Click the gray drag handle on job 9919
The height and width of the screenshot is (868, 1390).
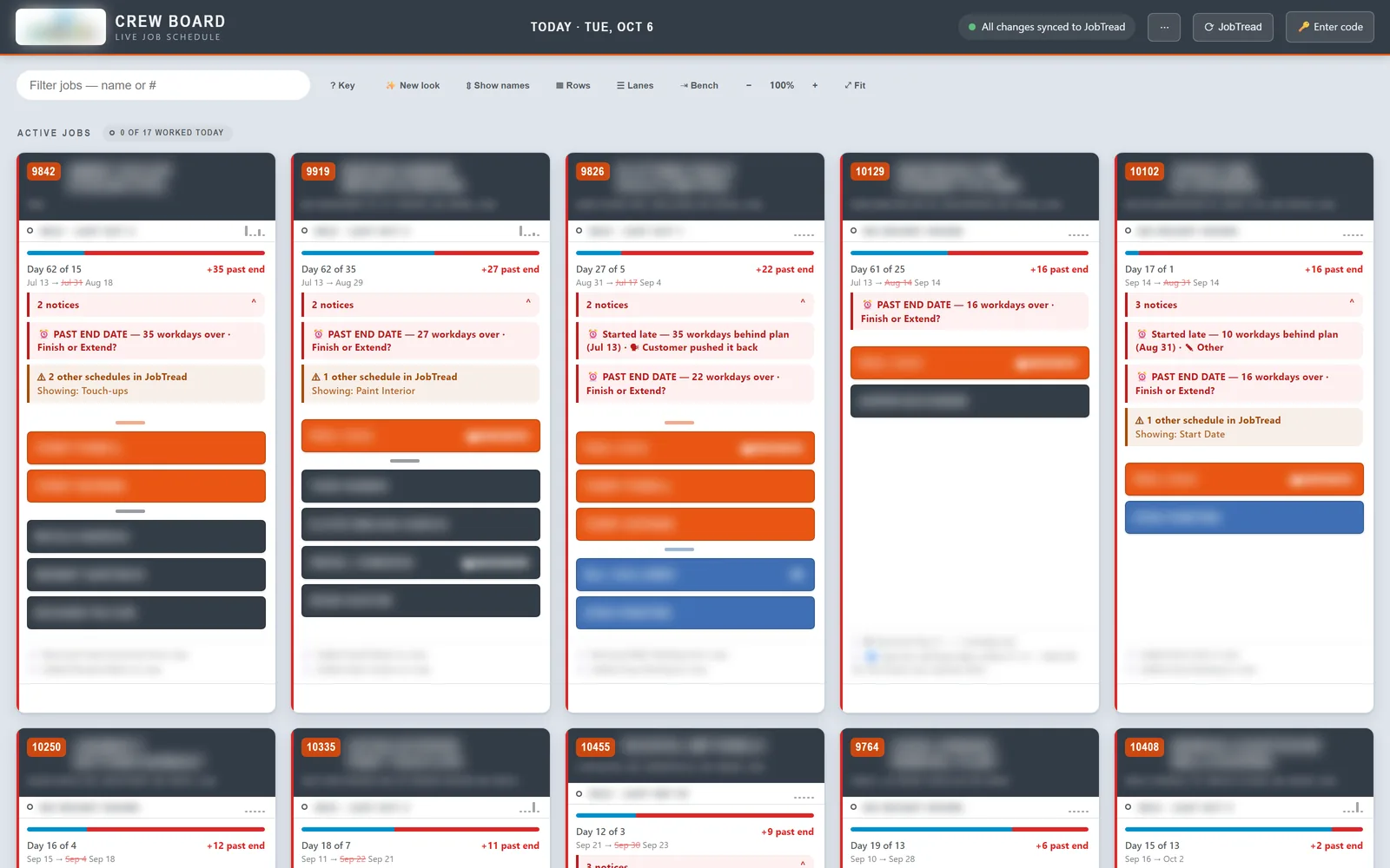[x=405, y=461]
